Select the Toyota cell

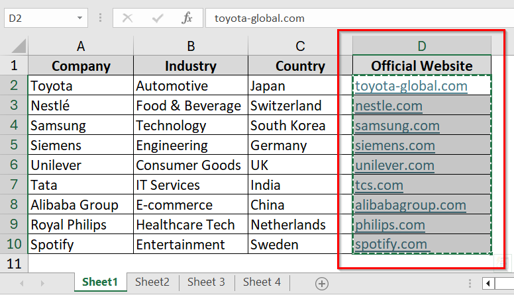pos(81,85)
